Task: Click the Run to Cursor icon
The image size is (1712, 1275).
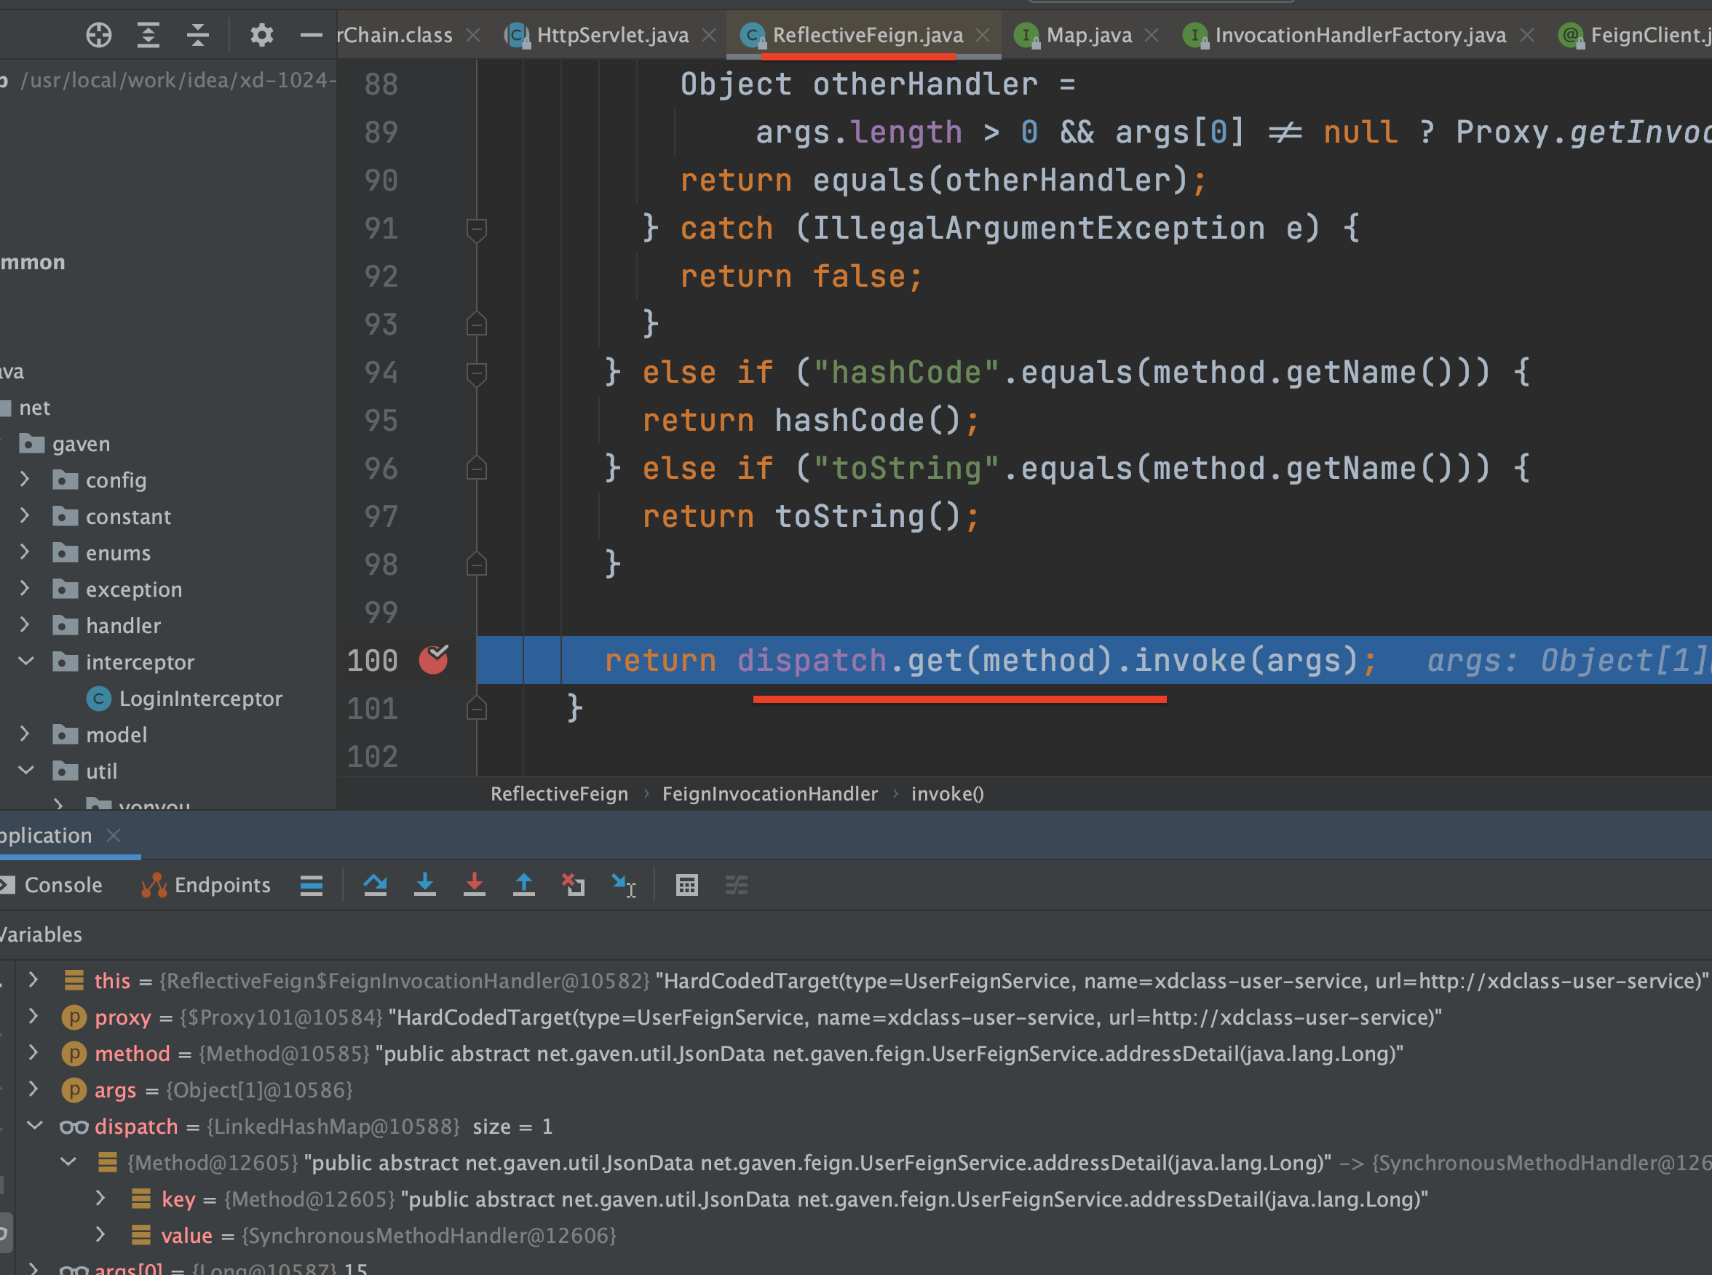Action: (622, 884)
